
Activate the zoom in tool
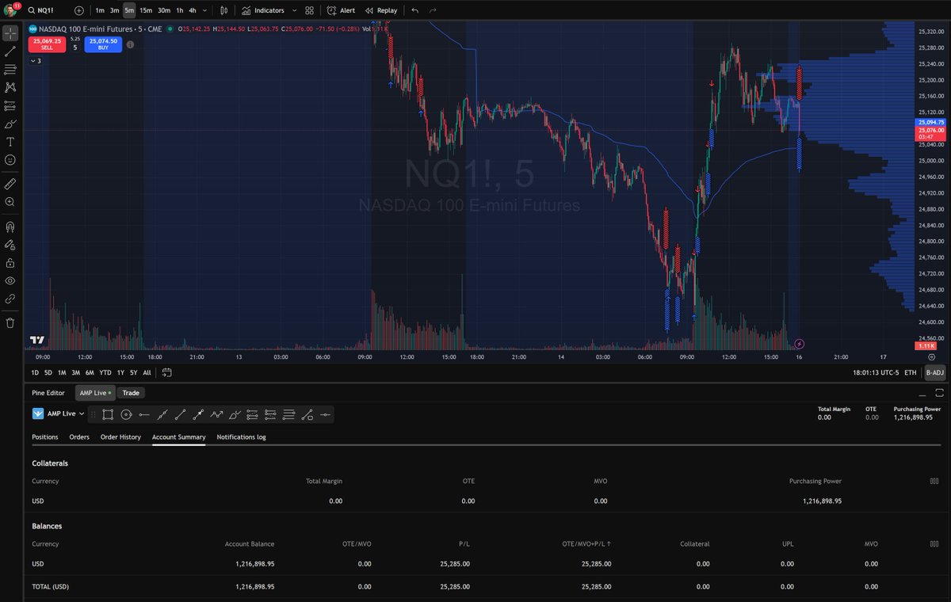10,202
